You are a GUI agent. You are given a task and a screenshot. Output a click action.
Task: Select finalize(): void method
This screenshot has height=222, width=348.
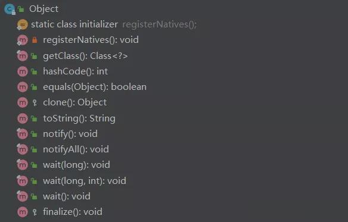coord(73,212)
